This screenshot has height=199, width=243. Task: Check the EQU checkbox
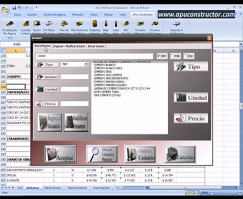click(185, 56)
